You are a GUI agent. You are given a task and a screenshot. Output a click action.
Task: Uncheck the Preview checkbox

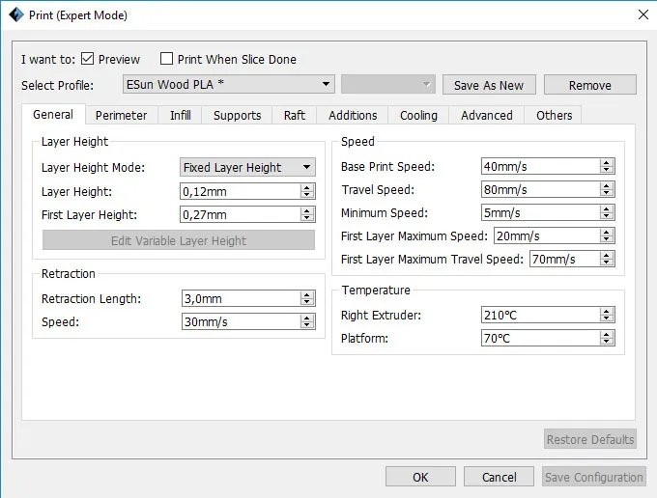point(88,59)
